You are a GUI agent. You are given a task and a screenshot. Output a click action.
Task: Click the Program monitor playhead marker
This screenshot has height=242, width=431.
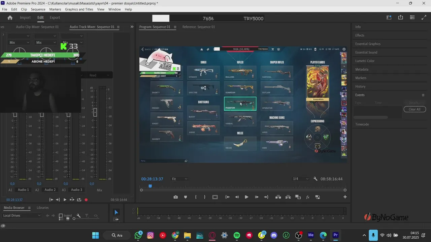(150, 186)
